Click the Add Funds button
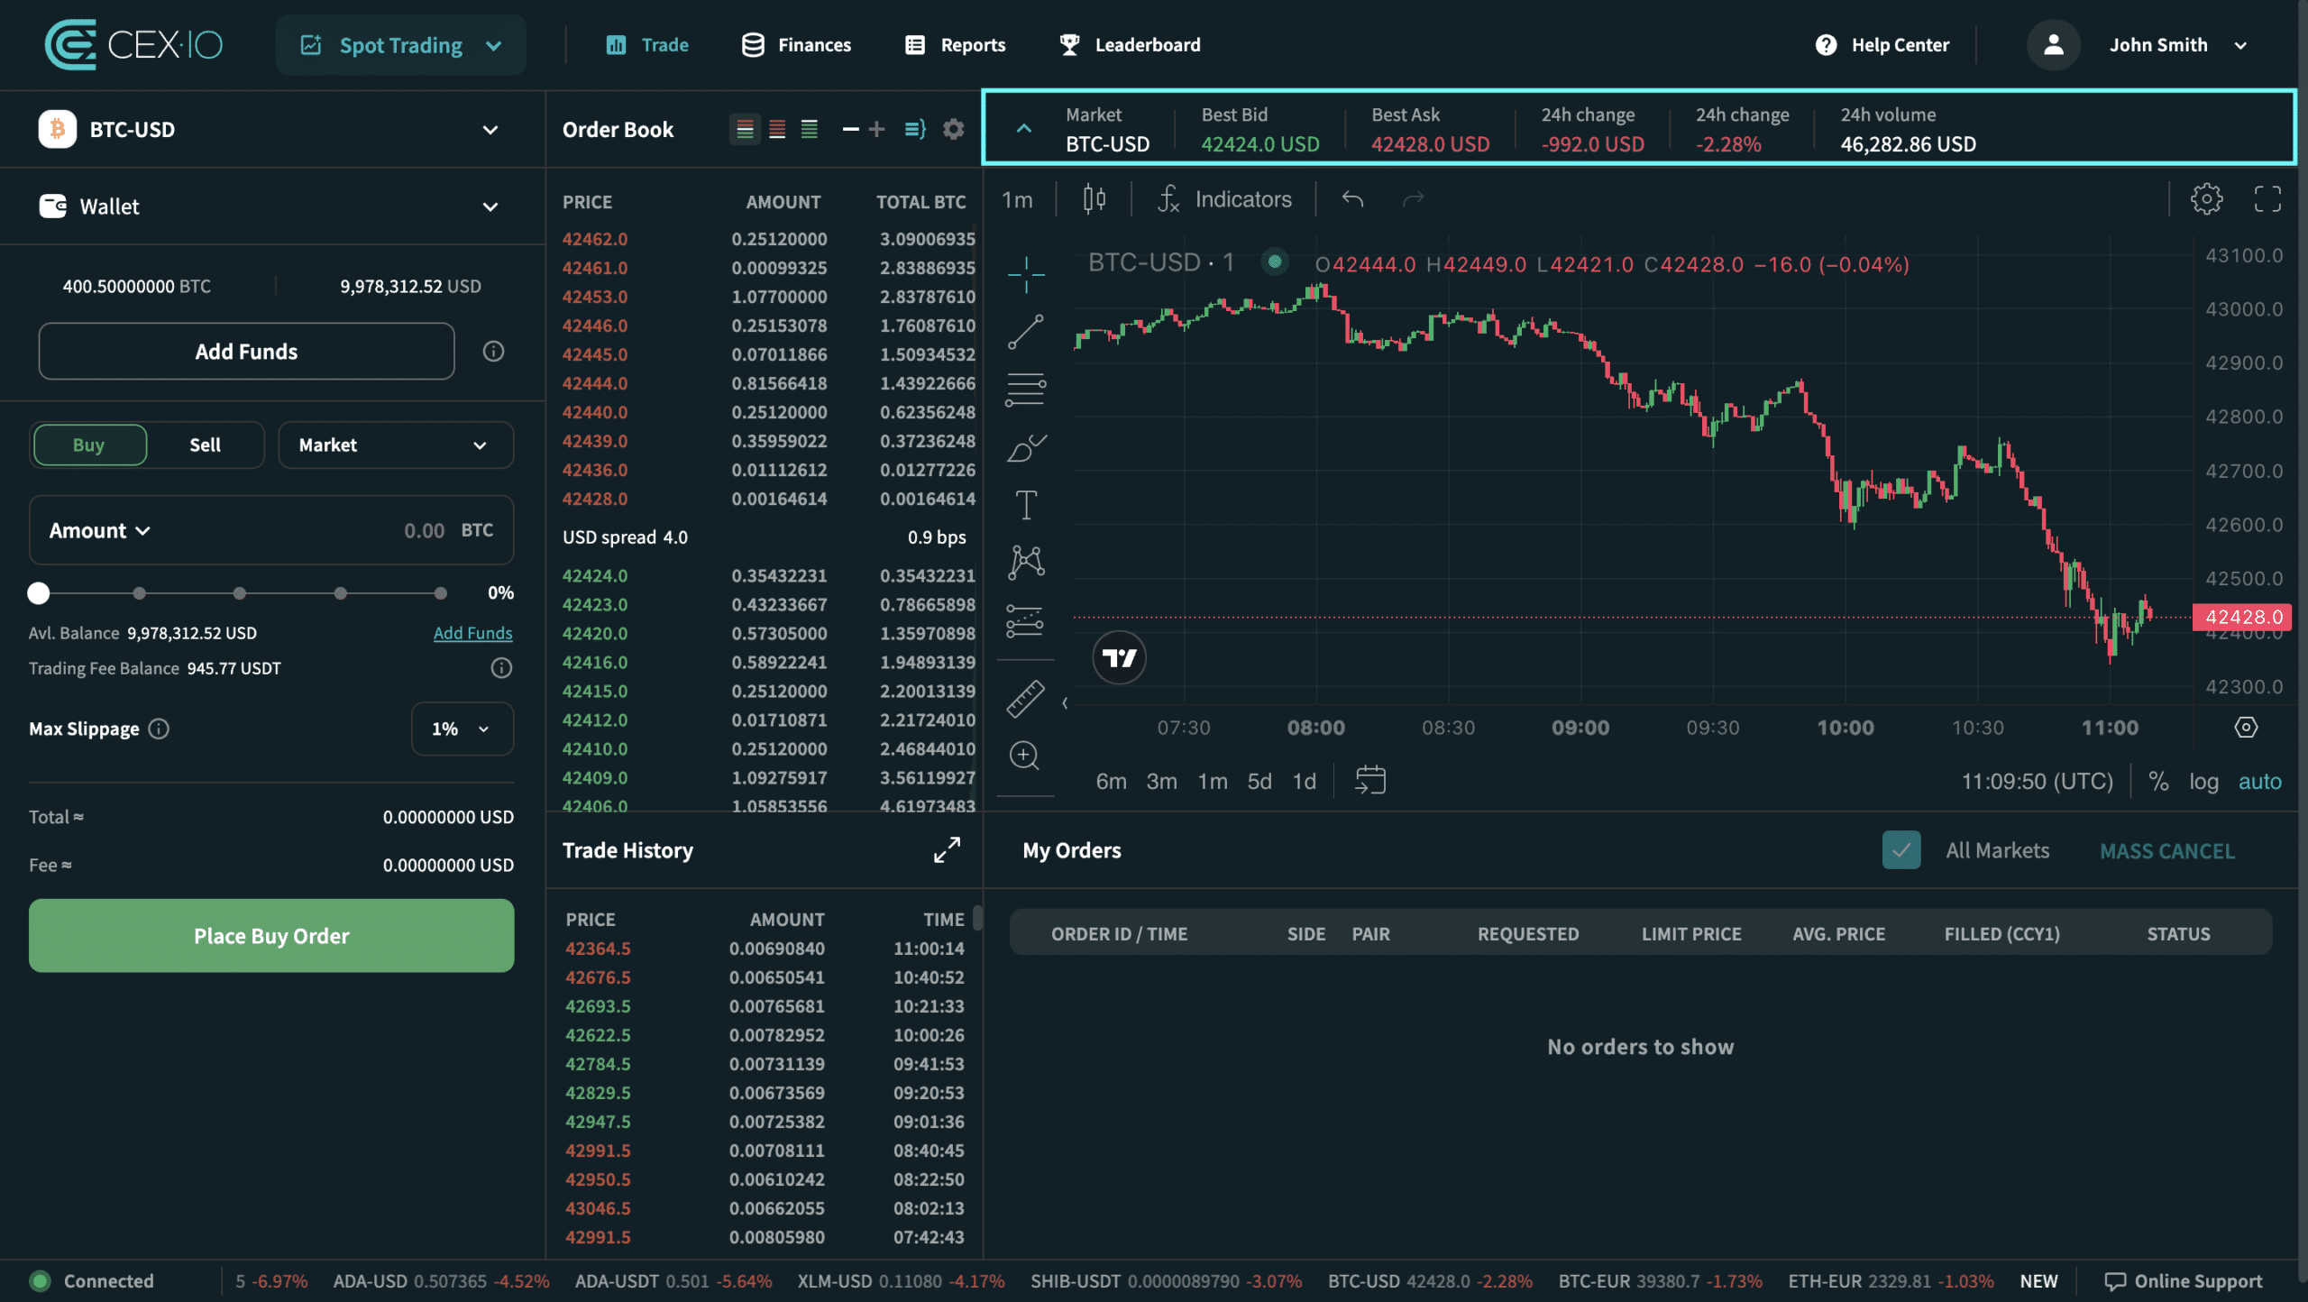 (x=246, y=351)
